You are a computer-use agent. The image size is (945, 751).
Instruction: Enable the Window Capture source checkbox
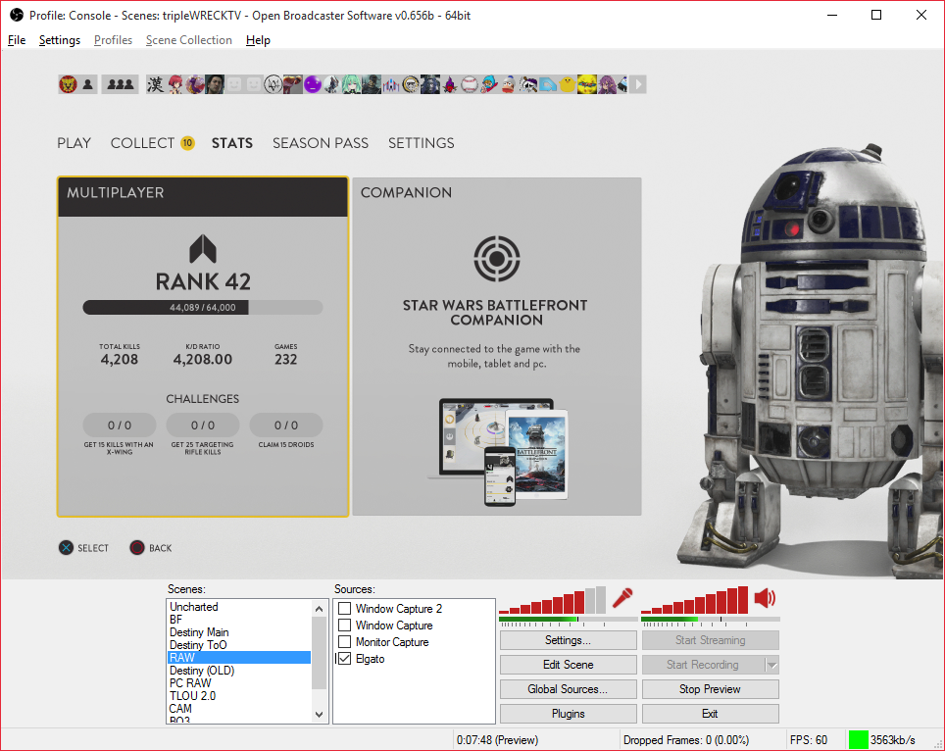click(345, 626)
